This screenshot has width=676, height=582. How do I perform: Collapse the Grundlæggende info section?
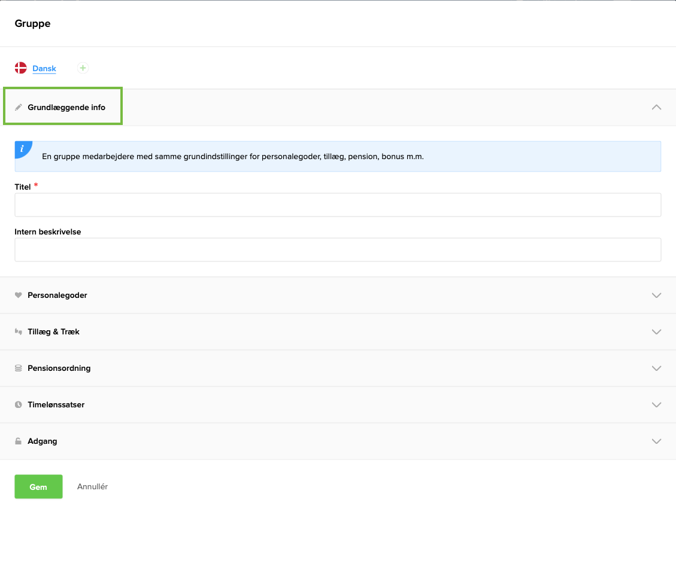tap(656, 107)
